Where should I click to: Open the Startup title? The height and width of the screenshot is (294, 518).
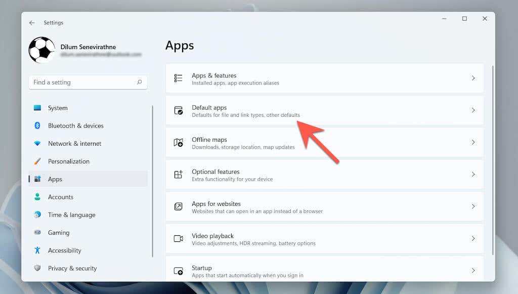point(201,268)
